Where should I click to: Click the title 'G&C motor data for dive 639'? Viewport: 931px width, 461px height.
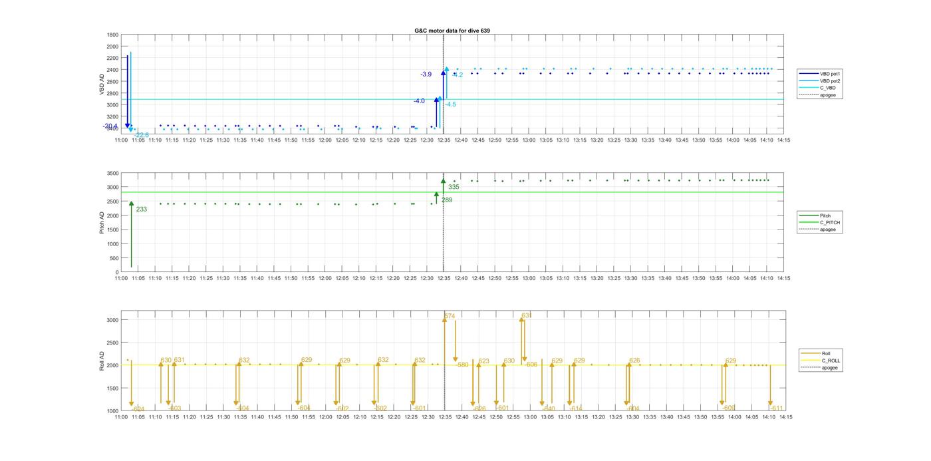click(x=452, y=31)
